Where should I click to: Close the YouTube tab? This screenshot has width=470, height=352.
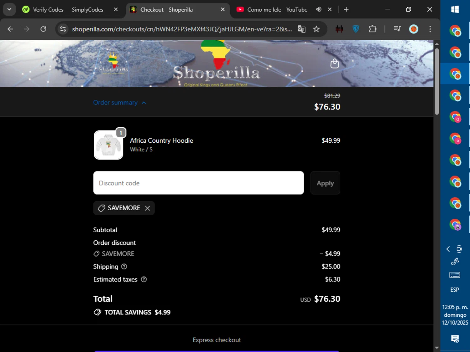pyautogui.click(x=330, y=9)
